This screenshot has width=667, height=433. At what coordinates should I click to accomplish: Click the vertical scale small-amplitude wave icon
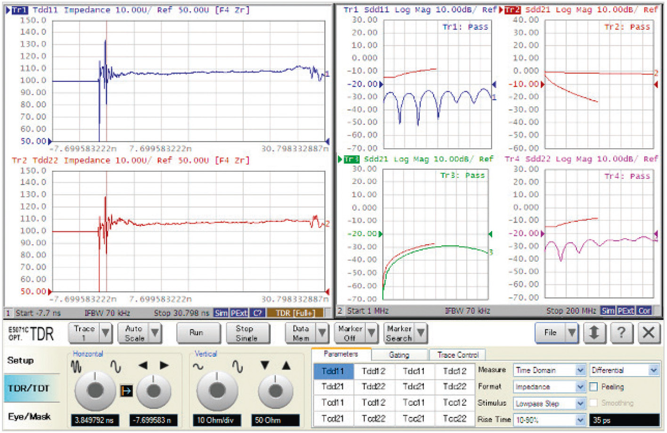(198, 367)
